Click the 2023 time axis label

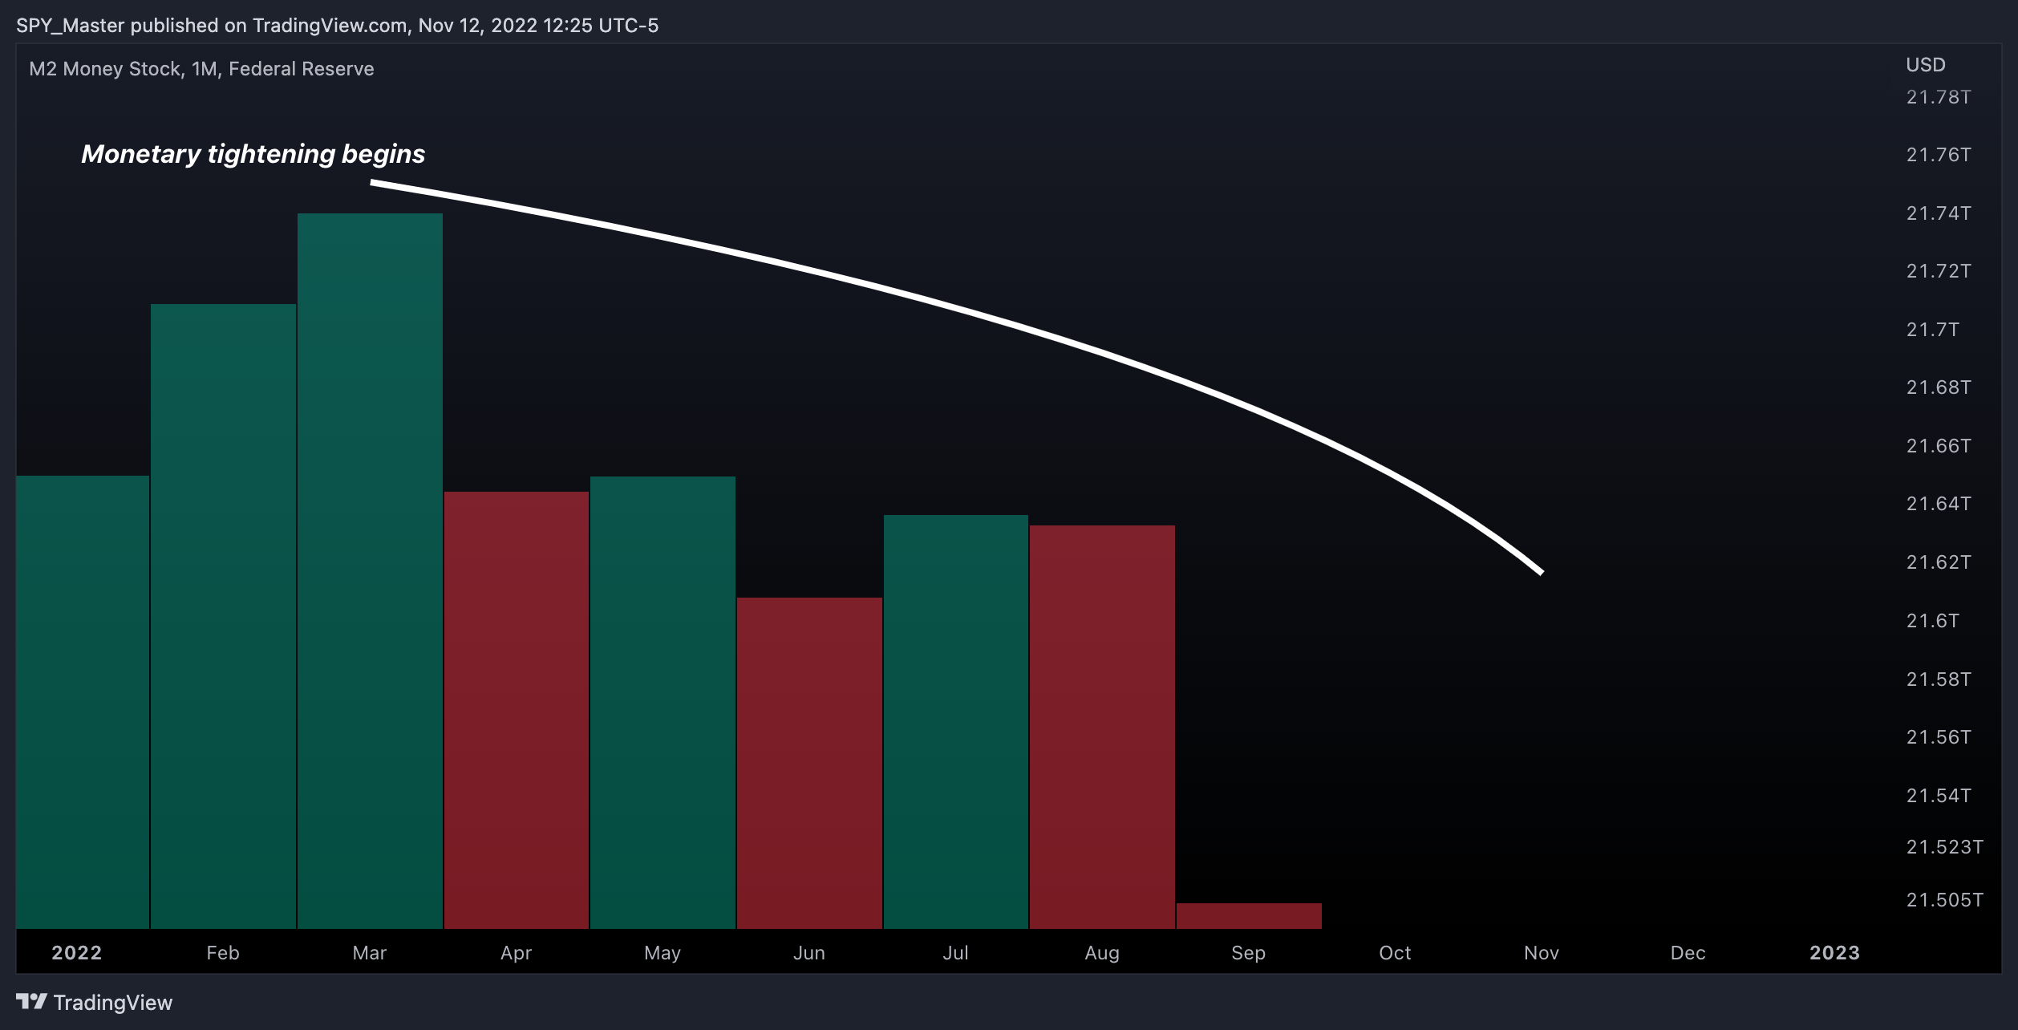click(x=1835, y=953)
